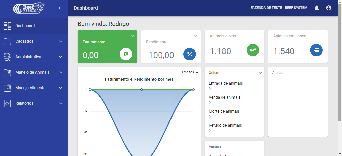Open the Rendimento card dropdown arrow

click(196, 36)
